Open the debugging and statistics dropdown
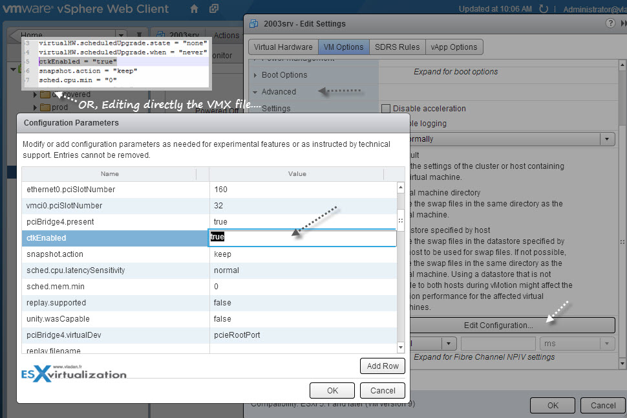This screenshot has width=627, height=418. point(607,139)
